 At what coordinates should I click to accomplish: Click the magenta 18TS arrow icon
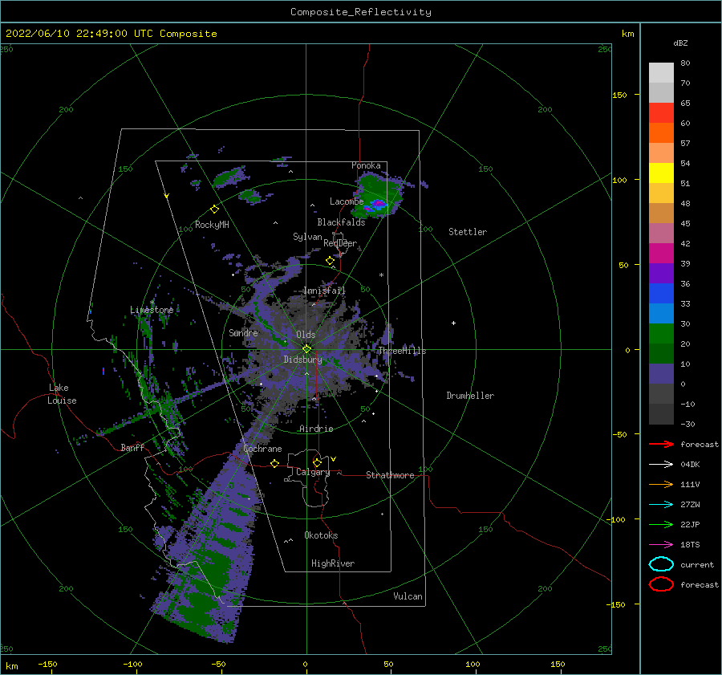(x=661, y=545)
